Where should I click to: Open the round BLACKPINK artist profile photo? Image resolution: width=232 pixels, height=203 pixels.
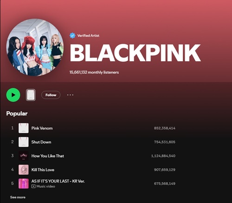point(35,47)
